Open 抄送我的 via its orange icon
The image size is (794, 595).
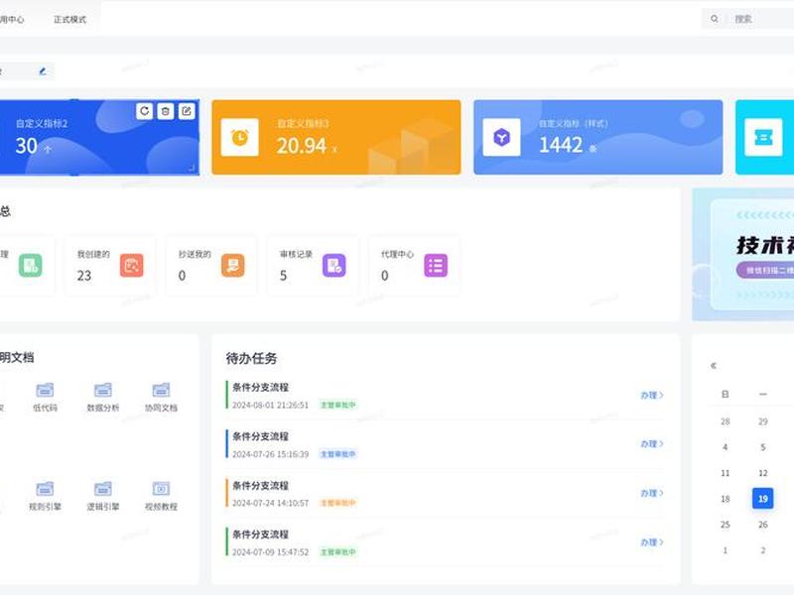tap(233, 265)
